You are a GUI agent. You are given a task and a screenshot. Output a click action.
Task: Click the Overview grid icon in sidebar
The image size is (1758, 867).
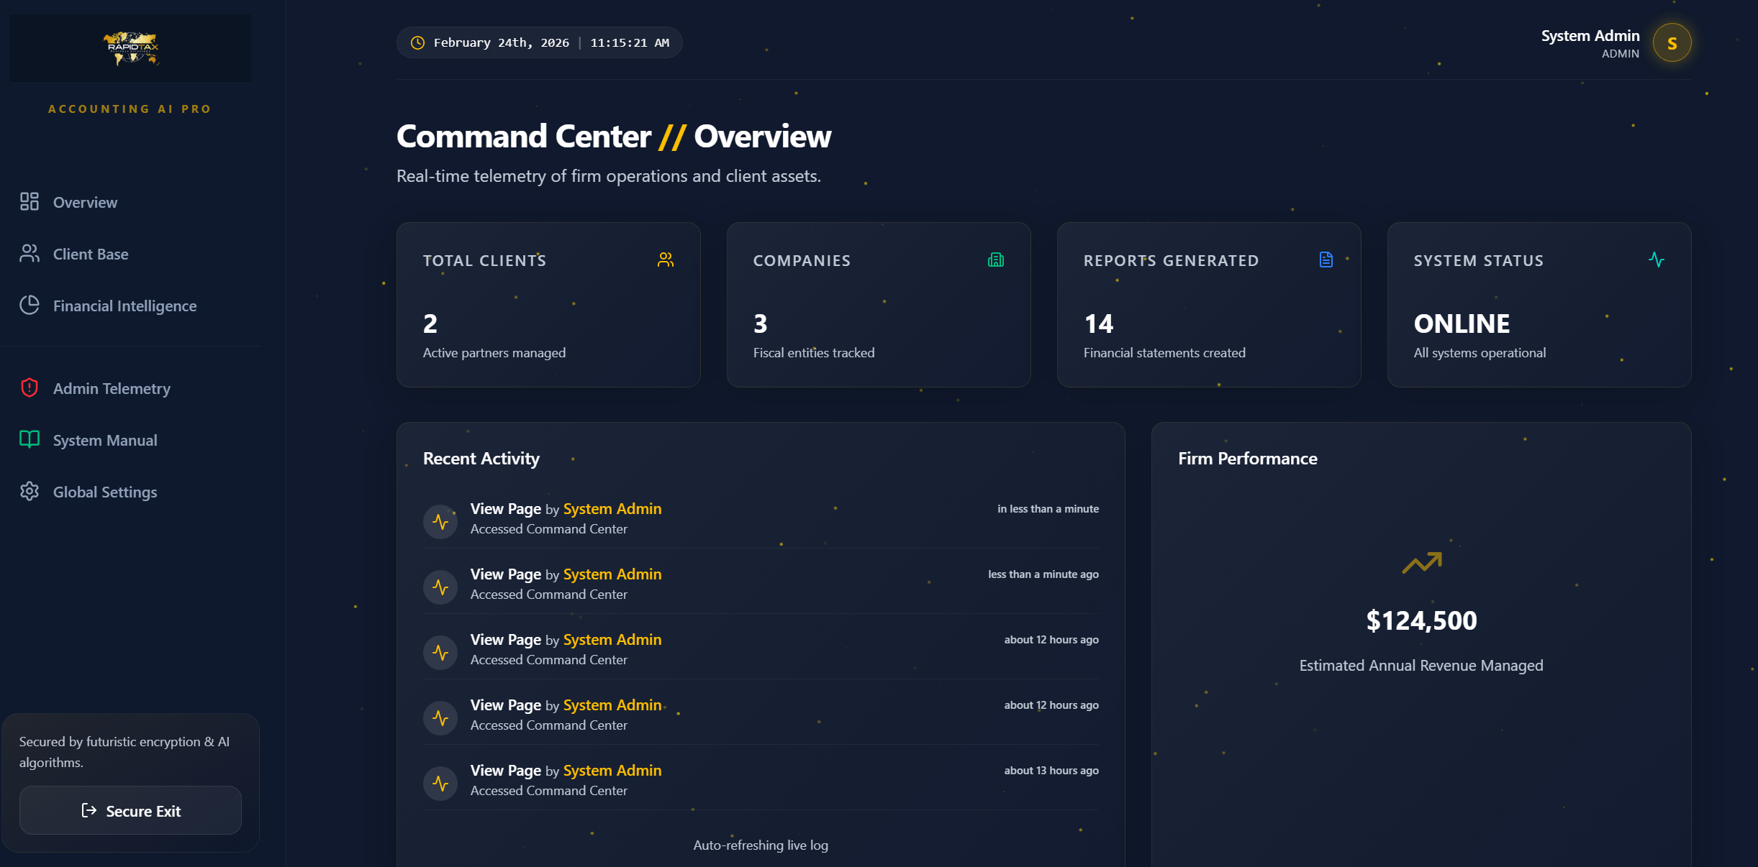pos(30,202)
